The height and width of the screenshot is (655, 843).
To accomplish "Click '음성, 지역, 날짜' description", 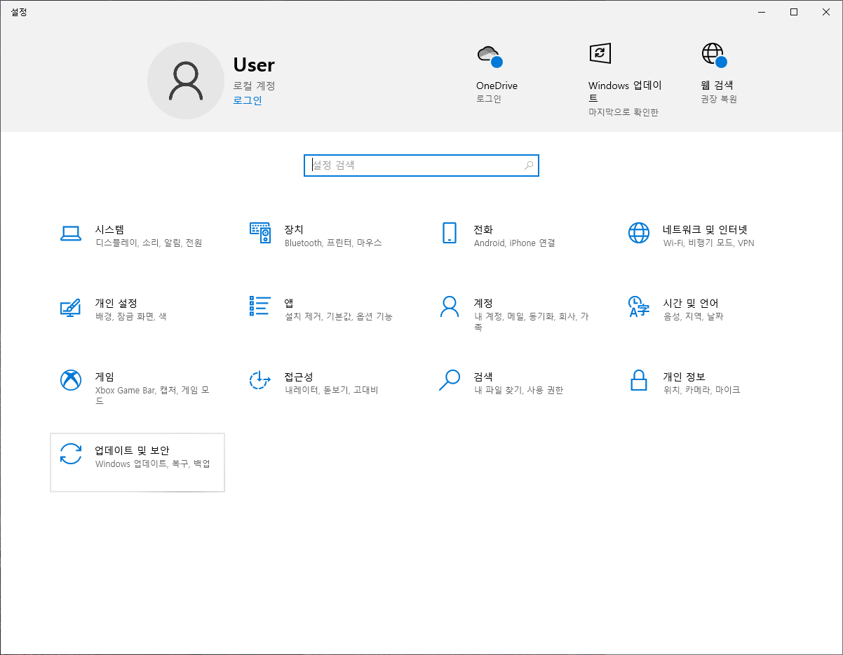I will [693, 317].
